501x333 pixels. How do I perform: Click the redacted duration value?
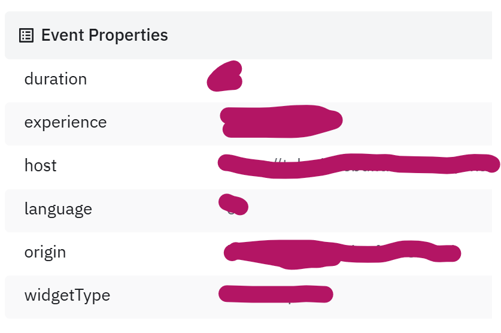coord(224,76)
